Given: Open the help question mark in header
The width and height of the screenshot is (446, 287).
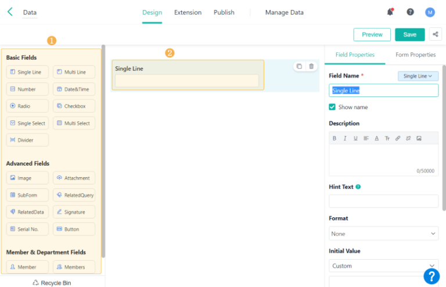Looking at the screenshot, I should coord(410,12).
